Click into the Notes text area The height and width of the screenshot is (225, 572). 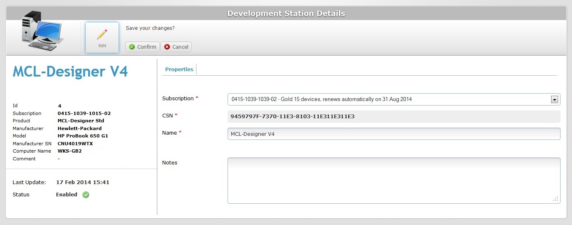[x=394, y=180]
